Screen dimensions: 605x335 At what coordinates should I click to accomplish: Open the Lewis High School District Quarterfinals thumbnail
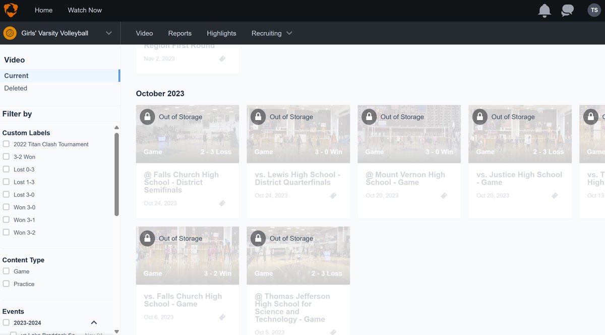tap(298, 134)
